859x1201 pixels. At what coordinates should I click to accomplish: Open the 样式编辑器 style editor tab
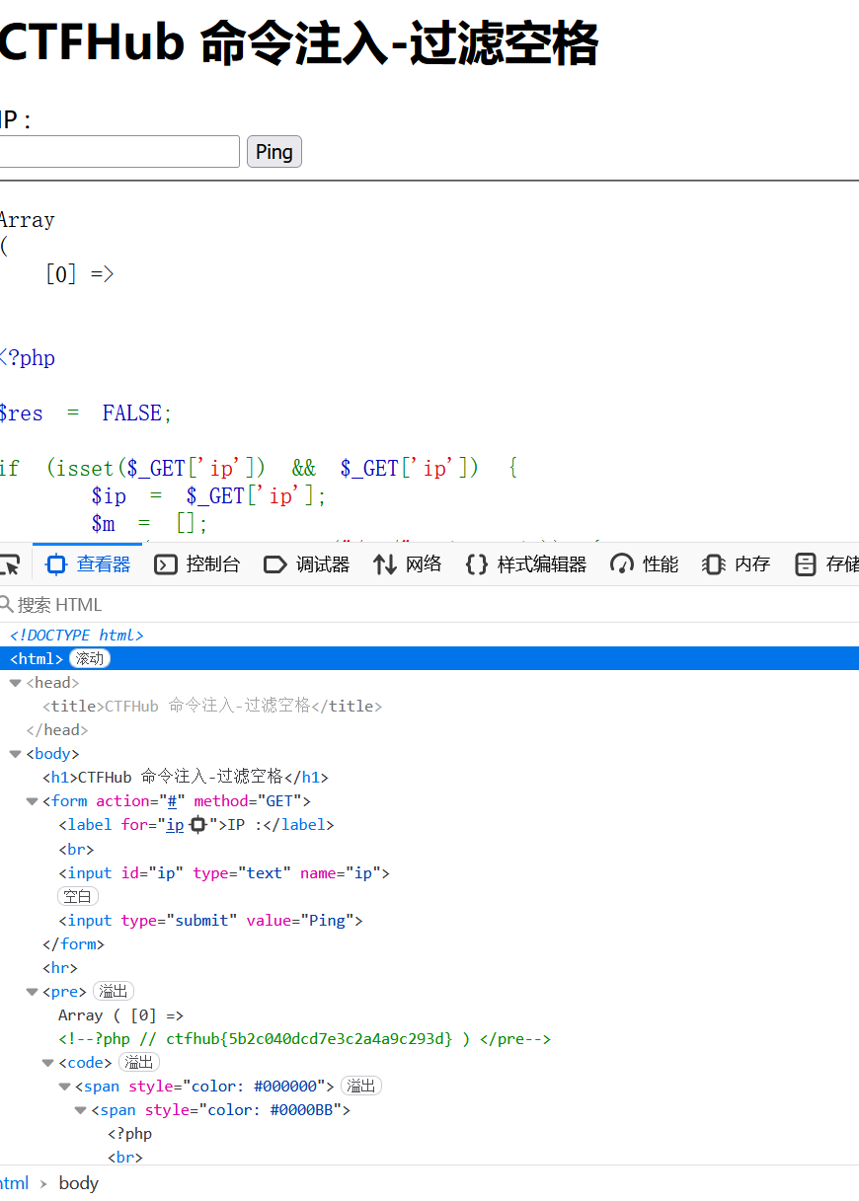click(x=525, y=564)
